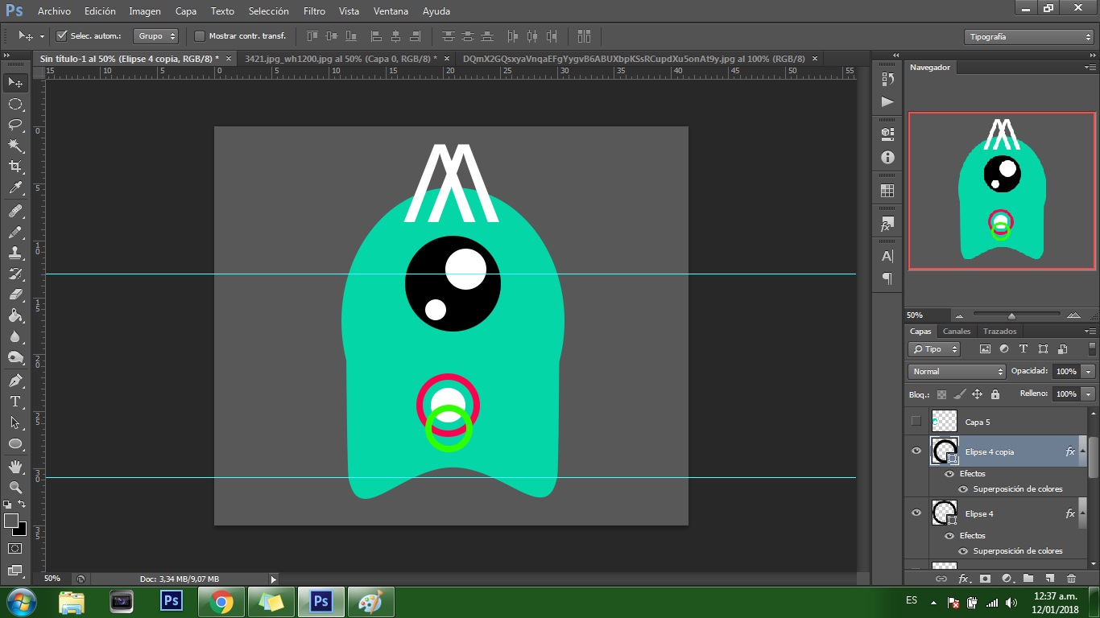Open Google Chrome from the taskbar
The height and width of the screenshot is (618, 1100).
[221, 602]
